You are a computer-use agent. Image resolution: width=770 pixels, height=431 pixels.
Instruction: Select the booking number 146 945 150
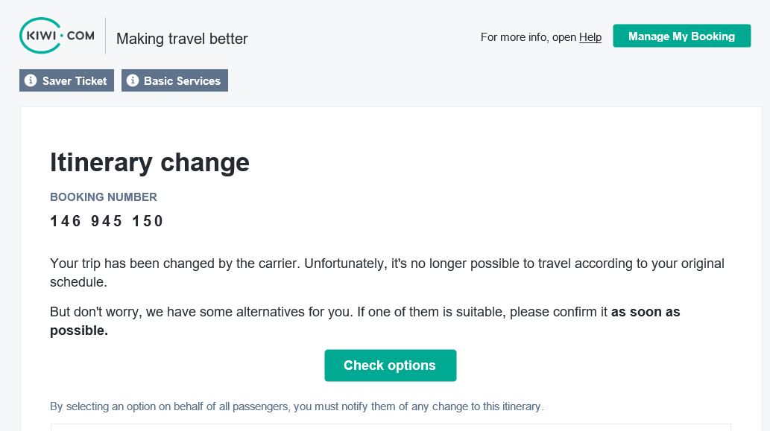coord(107,221)
